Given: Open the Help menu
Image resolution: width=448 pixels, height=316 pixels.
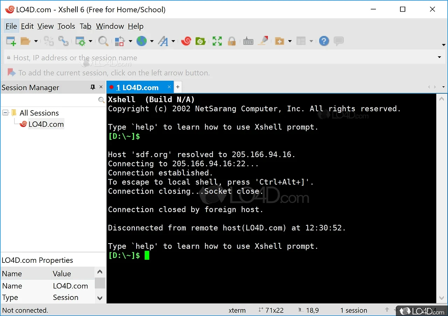Looking at the screenshot, I should [x=135, y=26].
